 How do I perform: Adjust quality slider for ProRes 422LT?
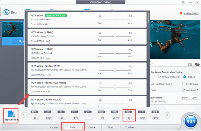point(115,104)
